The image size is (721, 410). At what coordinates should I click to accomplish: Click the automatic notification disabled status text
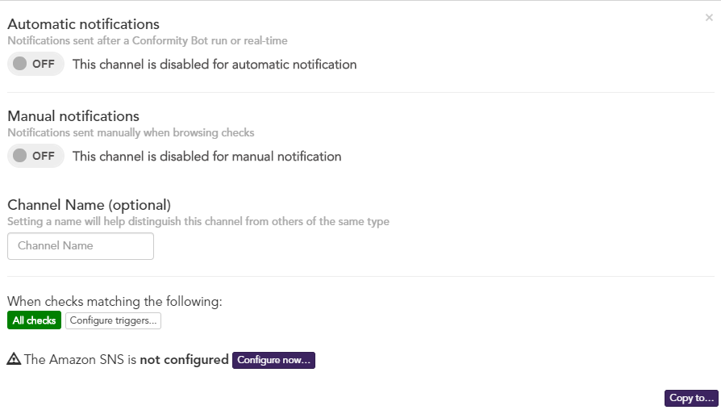click(x=215, y=65)
